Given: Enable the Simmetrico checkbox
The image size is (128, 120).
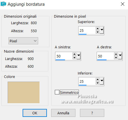Looking at the screenshot, I should point(57,92).
